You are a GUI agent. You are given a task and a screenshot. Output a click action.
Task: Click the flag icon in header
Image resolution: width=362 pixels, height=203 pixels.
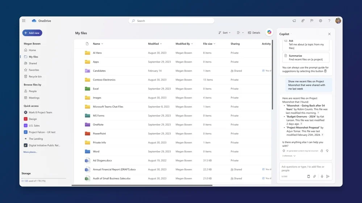(312, 21)
